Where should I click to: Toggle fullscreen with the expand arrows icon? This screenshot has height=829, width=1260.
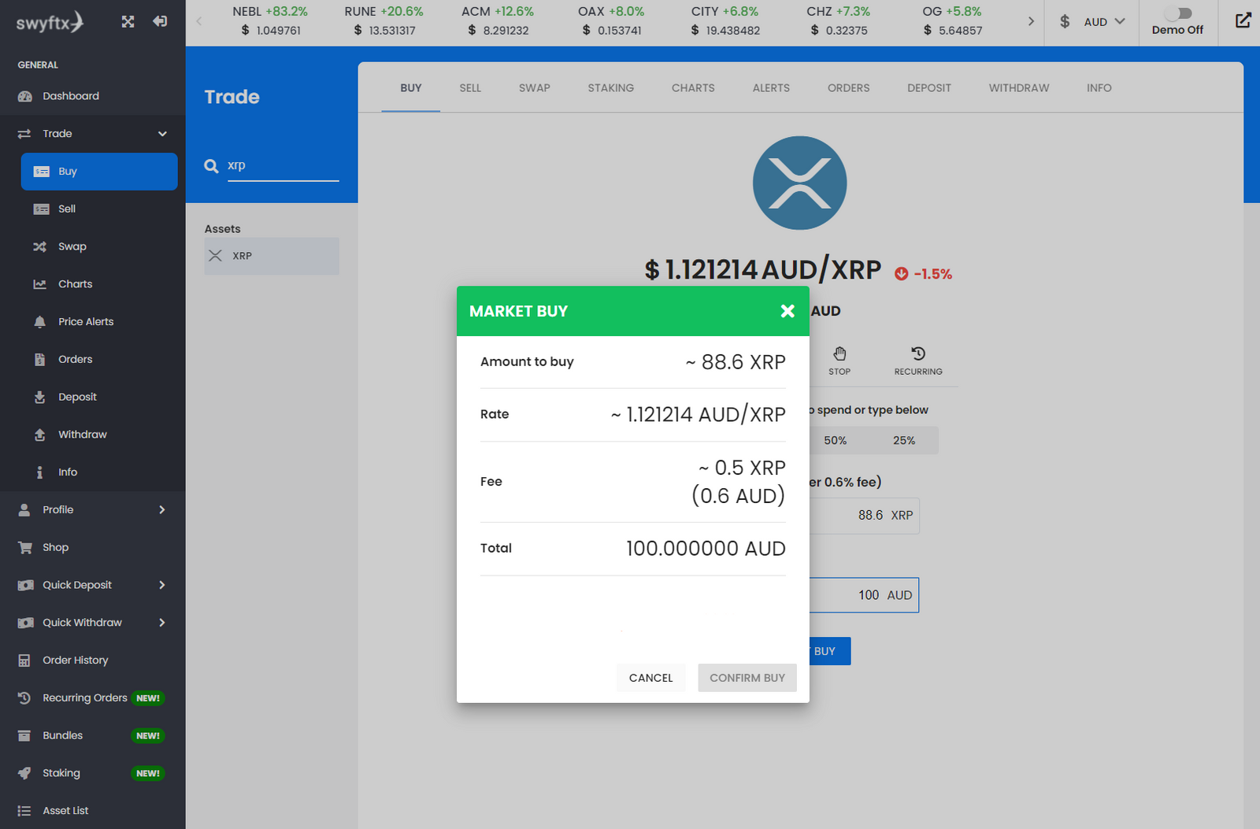click(x=128, y=21)
